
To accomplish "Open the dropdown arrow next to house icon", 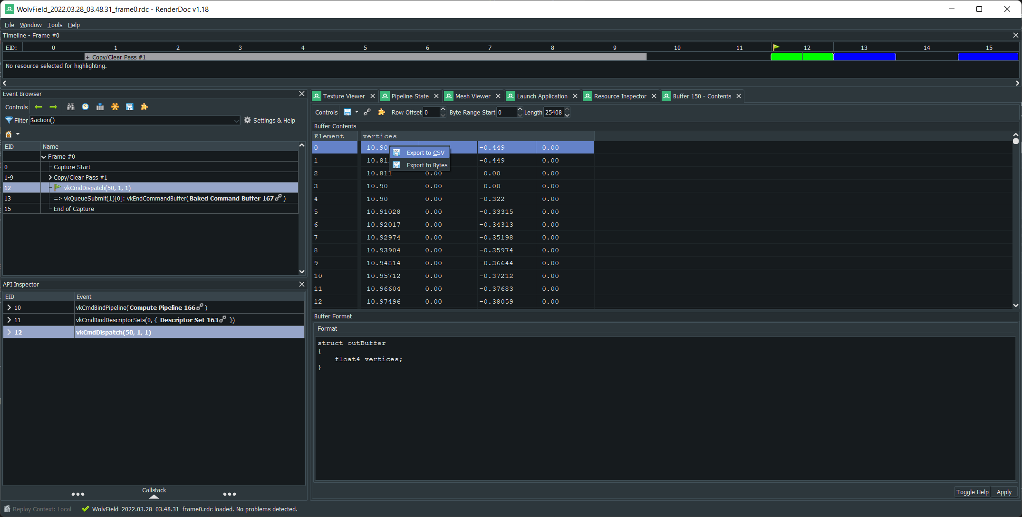I will tap(18, 134).
